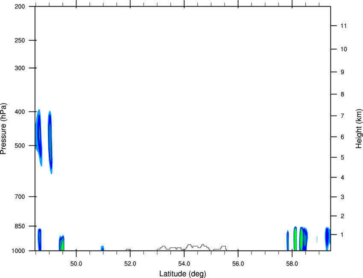Click the 7 km height label
The image size is (363, 278).
(x=343, y=116)
